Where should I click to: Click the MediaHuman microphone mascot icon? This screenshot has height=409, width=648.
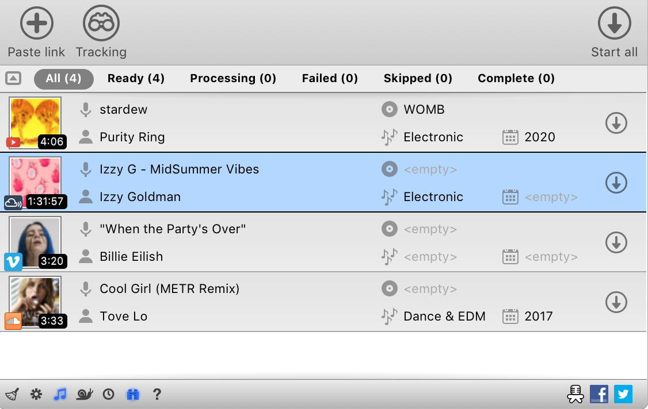coord(575,394)
